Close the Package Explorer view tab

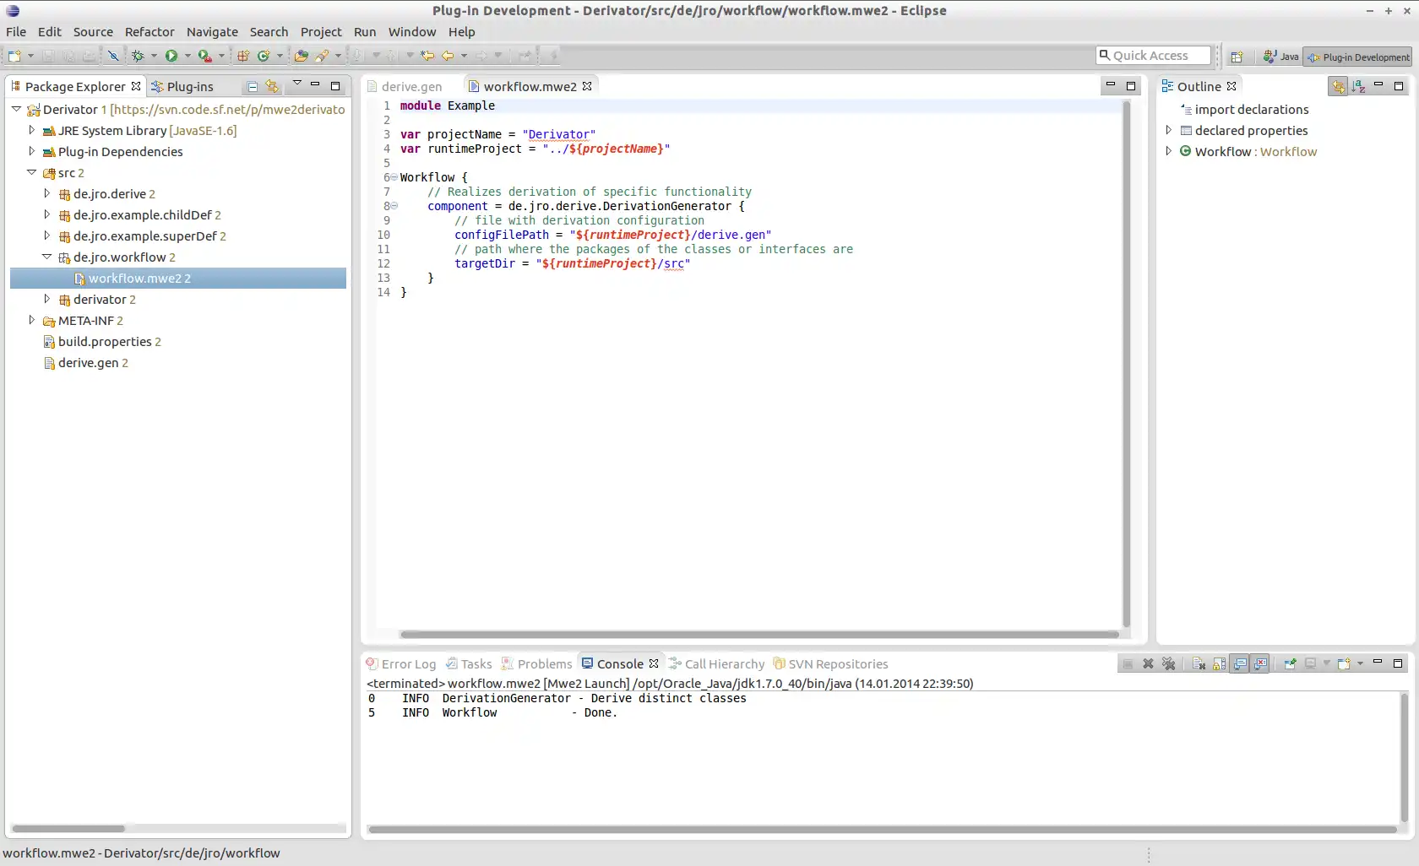point(136,86)
